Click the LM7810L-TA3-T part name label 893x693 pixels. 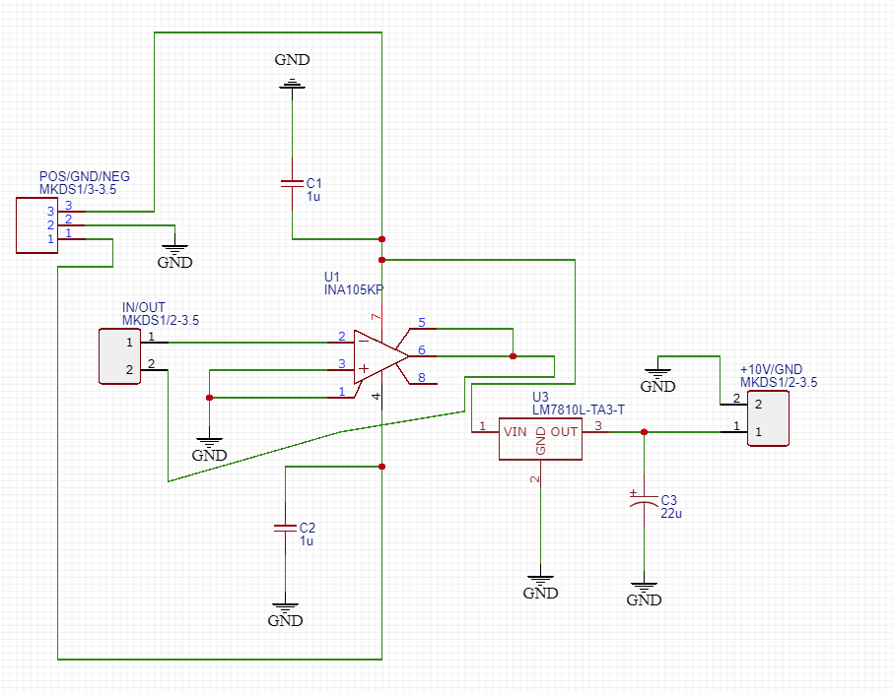577,410
